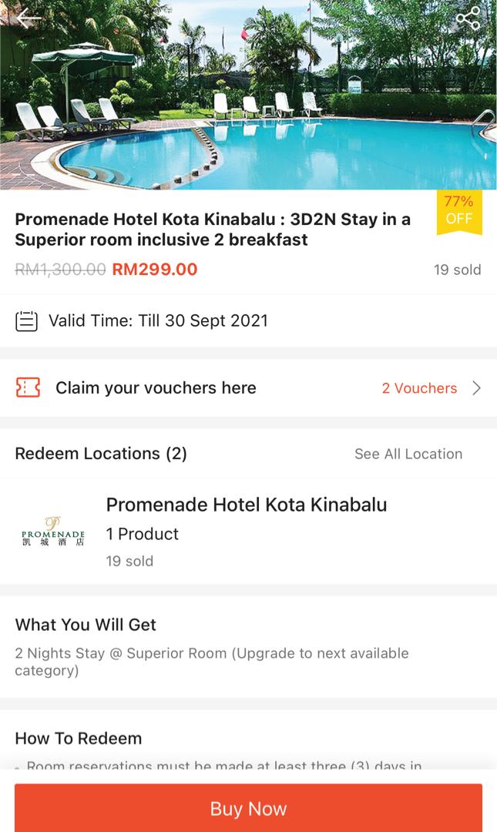
Task: Tap the share icon
Action: point(467,18)
